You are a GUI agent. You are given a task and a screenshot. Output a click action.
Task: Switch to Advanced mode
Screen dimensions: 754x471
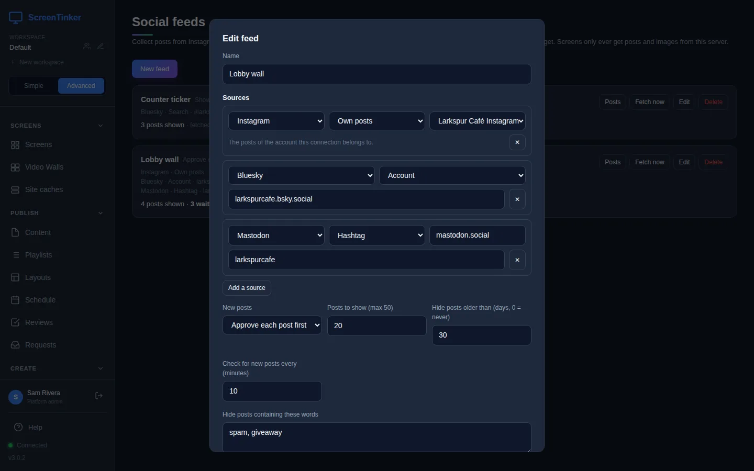click(81, 86)
